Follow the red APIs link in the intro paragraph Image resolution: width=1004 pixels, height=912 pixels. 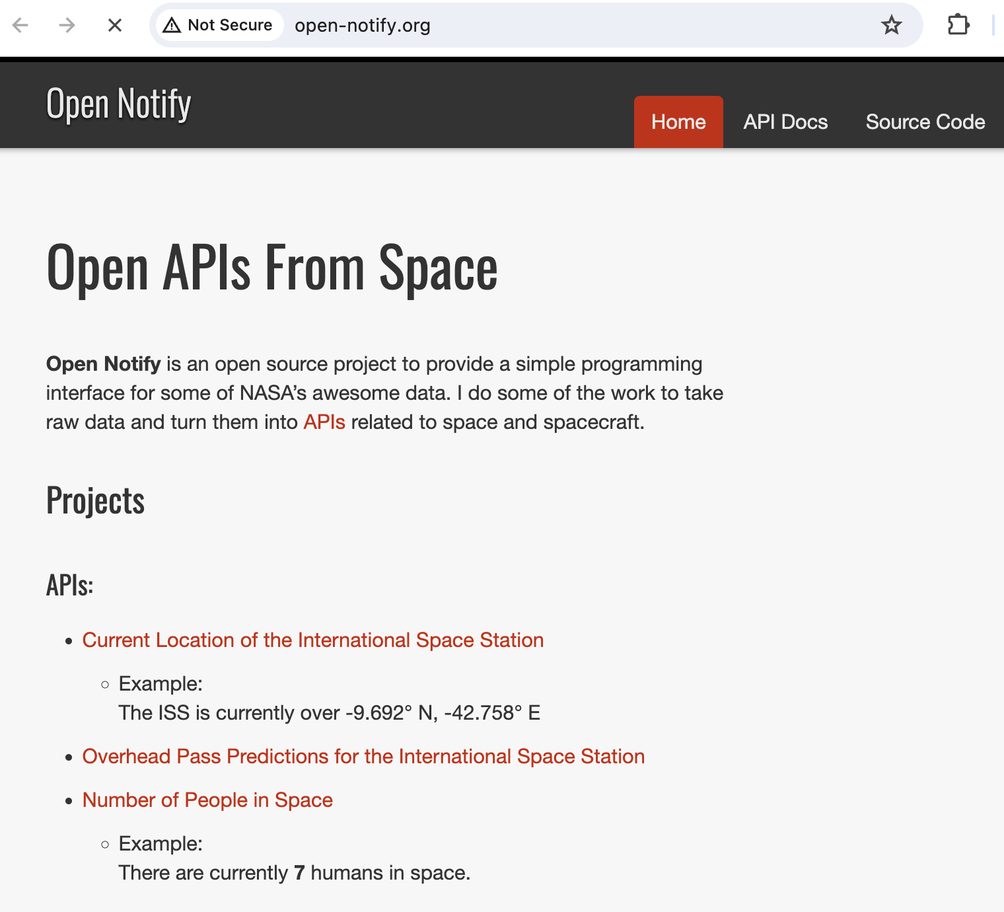tap(324, 422)
